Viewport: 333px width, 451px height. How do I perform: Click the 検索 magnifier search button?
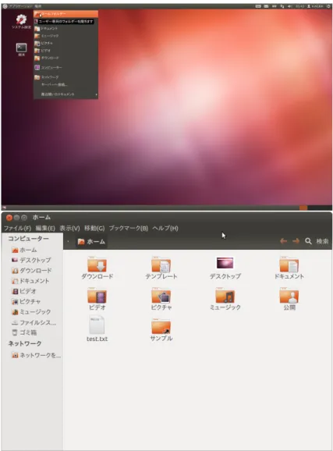point(308,241)
